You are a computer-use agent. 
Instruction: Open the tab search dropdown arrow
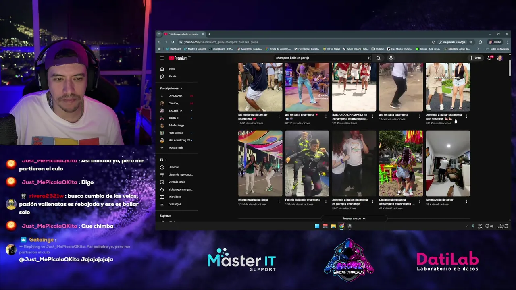pos(159,34)
